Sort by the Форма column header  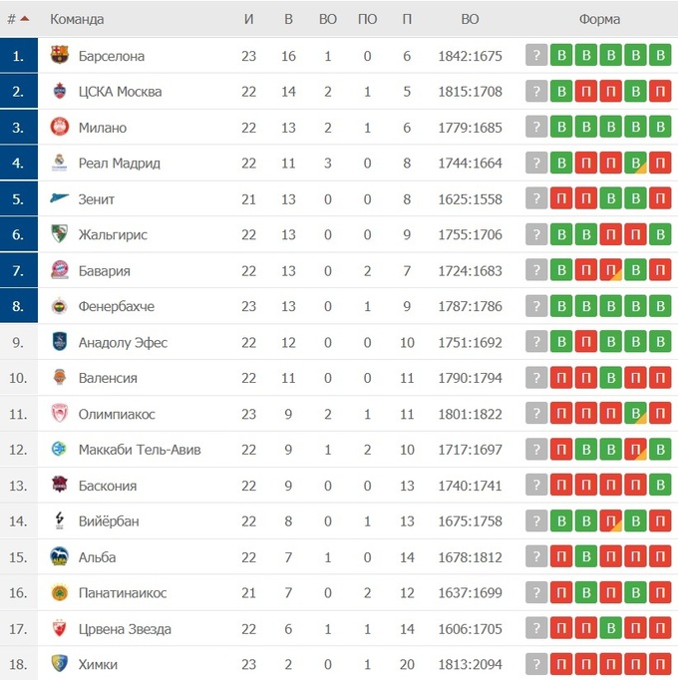tap(598, 19)
